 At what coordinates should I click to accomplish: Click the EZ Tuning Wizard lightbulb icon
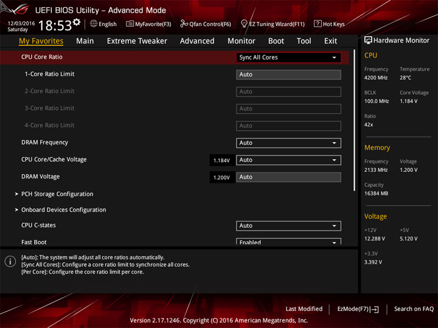click(244, 24)
